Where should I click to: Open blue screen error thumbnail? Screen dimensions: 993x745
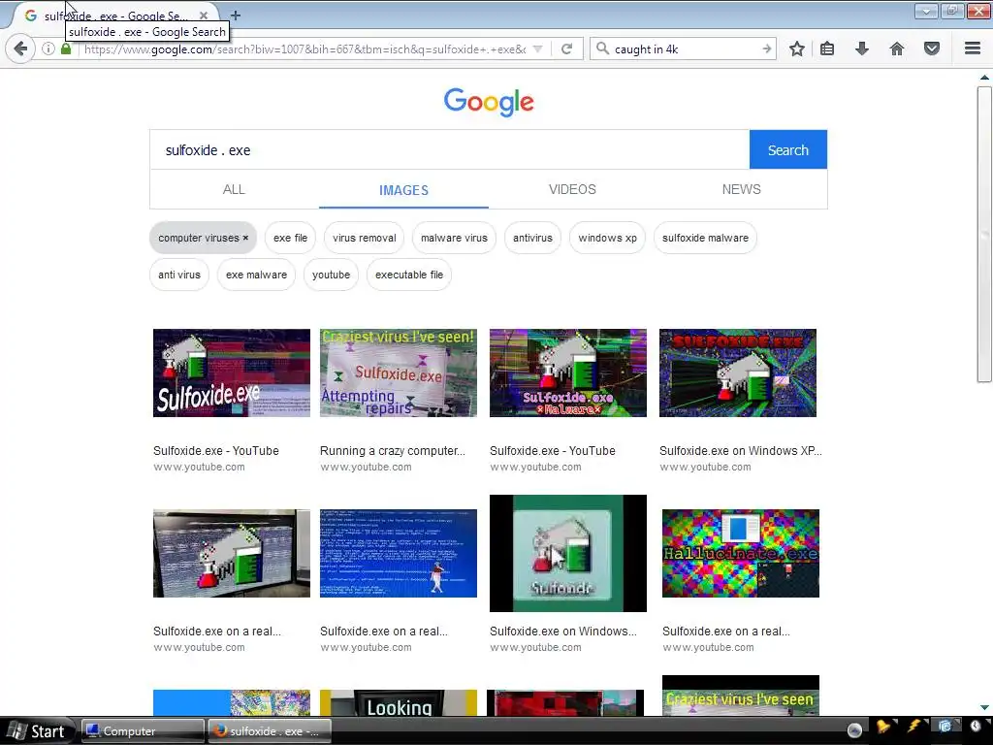(x=399, y=553)
